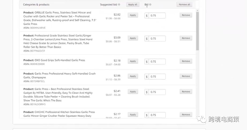Click the Remove all button
247x130 pixels.
184,5
